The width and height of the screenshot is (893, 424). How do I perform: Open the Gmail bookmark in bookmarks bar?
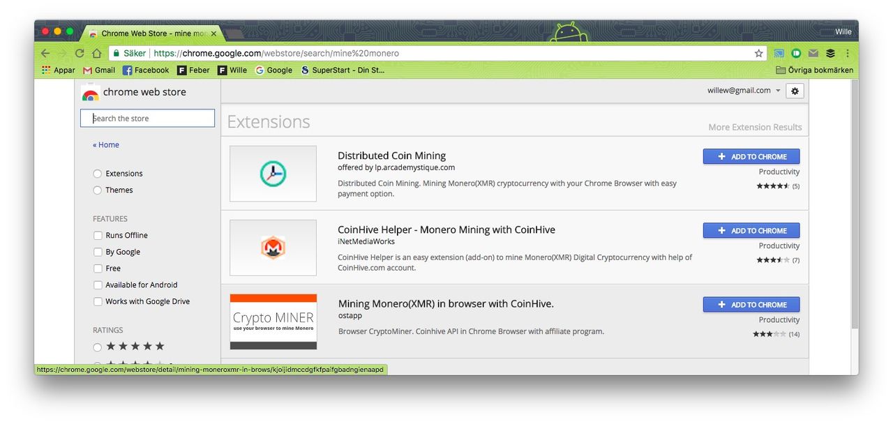tap(99, 70)
